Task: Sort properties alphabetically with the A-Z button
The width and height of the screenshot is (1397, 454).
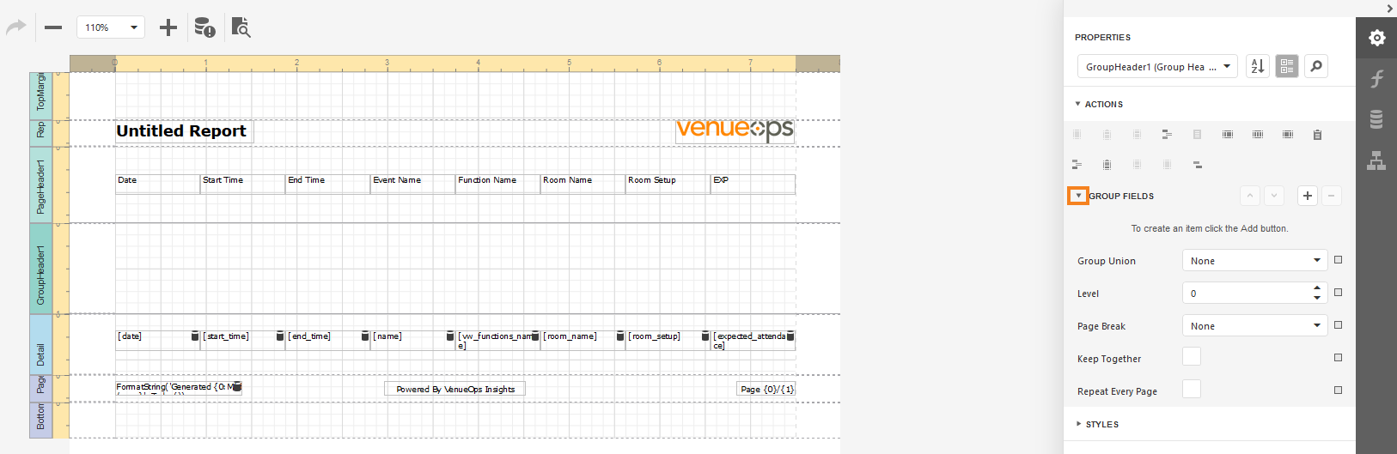Action: coord(1258,66)
